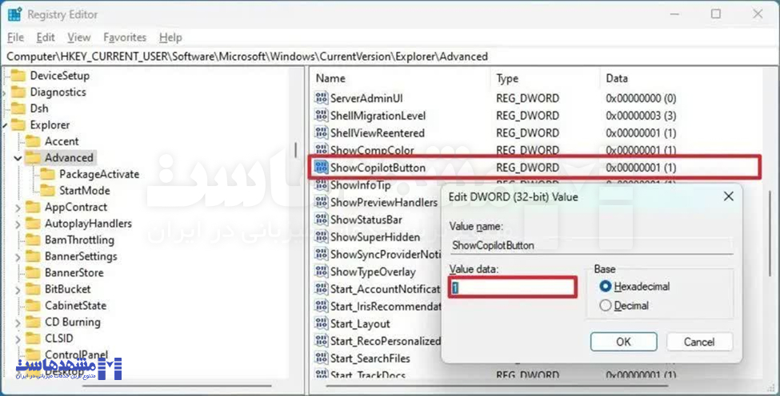
Task: Expand the AppContract key node
Action: pyautogui.click(x=18, y=208)
